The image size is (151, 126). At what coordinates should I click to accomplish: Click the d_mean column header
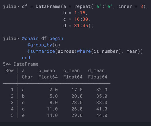[96, 70]
